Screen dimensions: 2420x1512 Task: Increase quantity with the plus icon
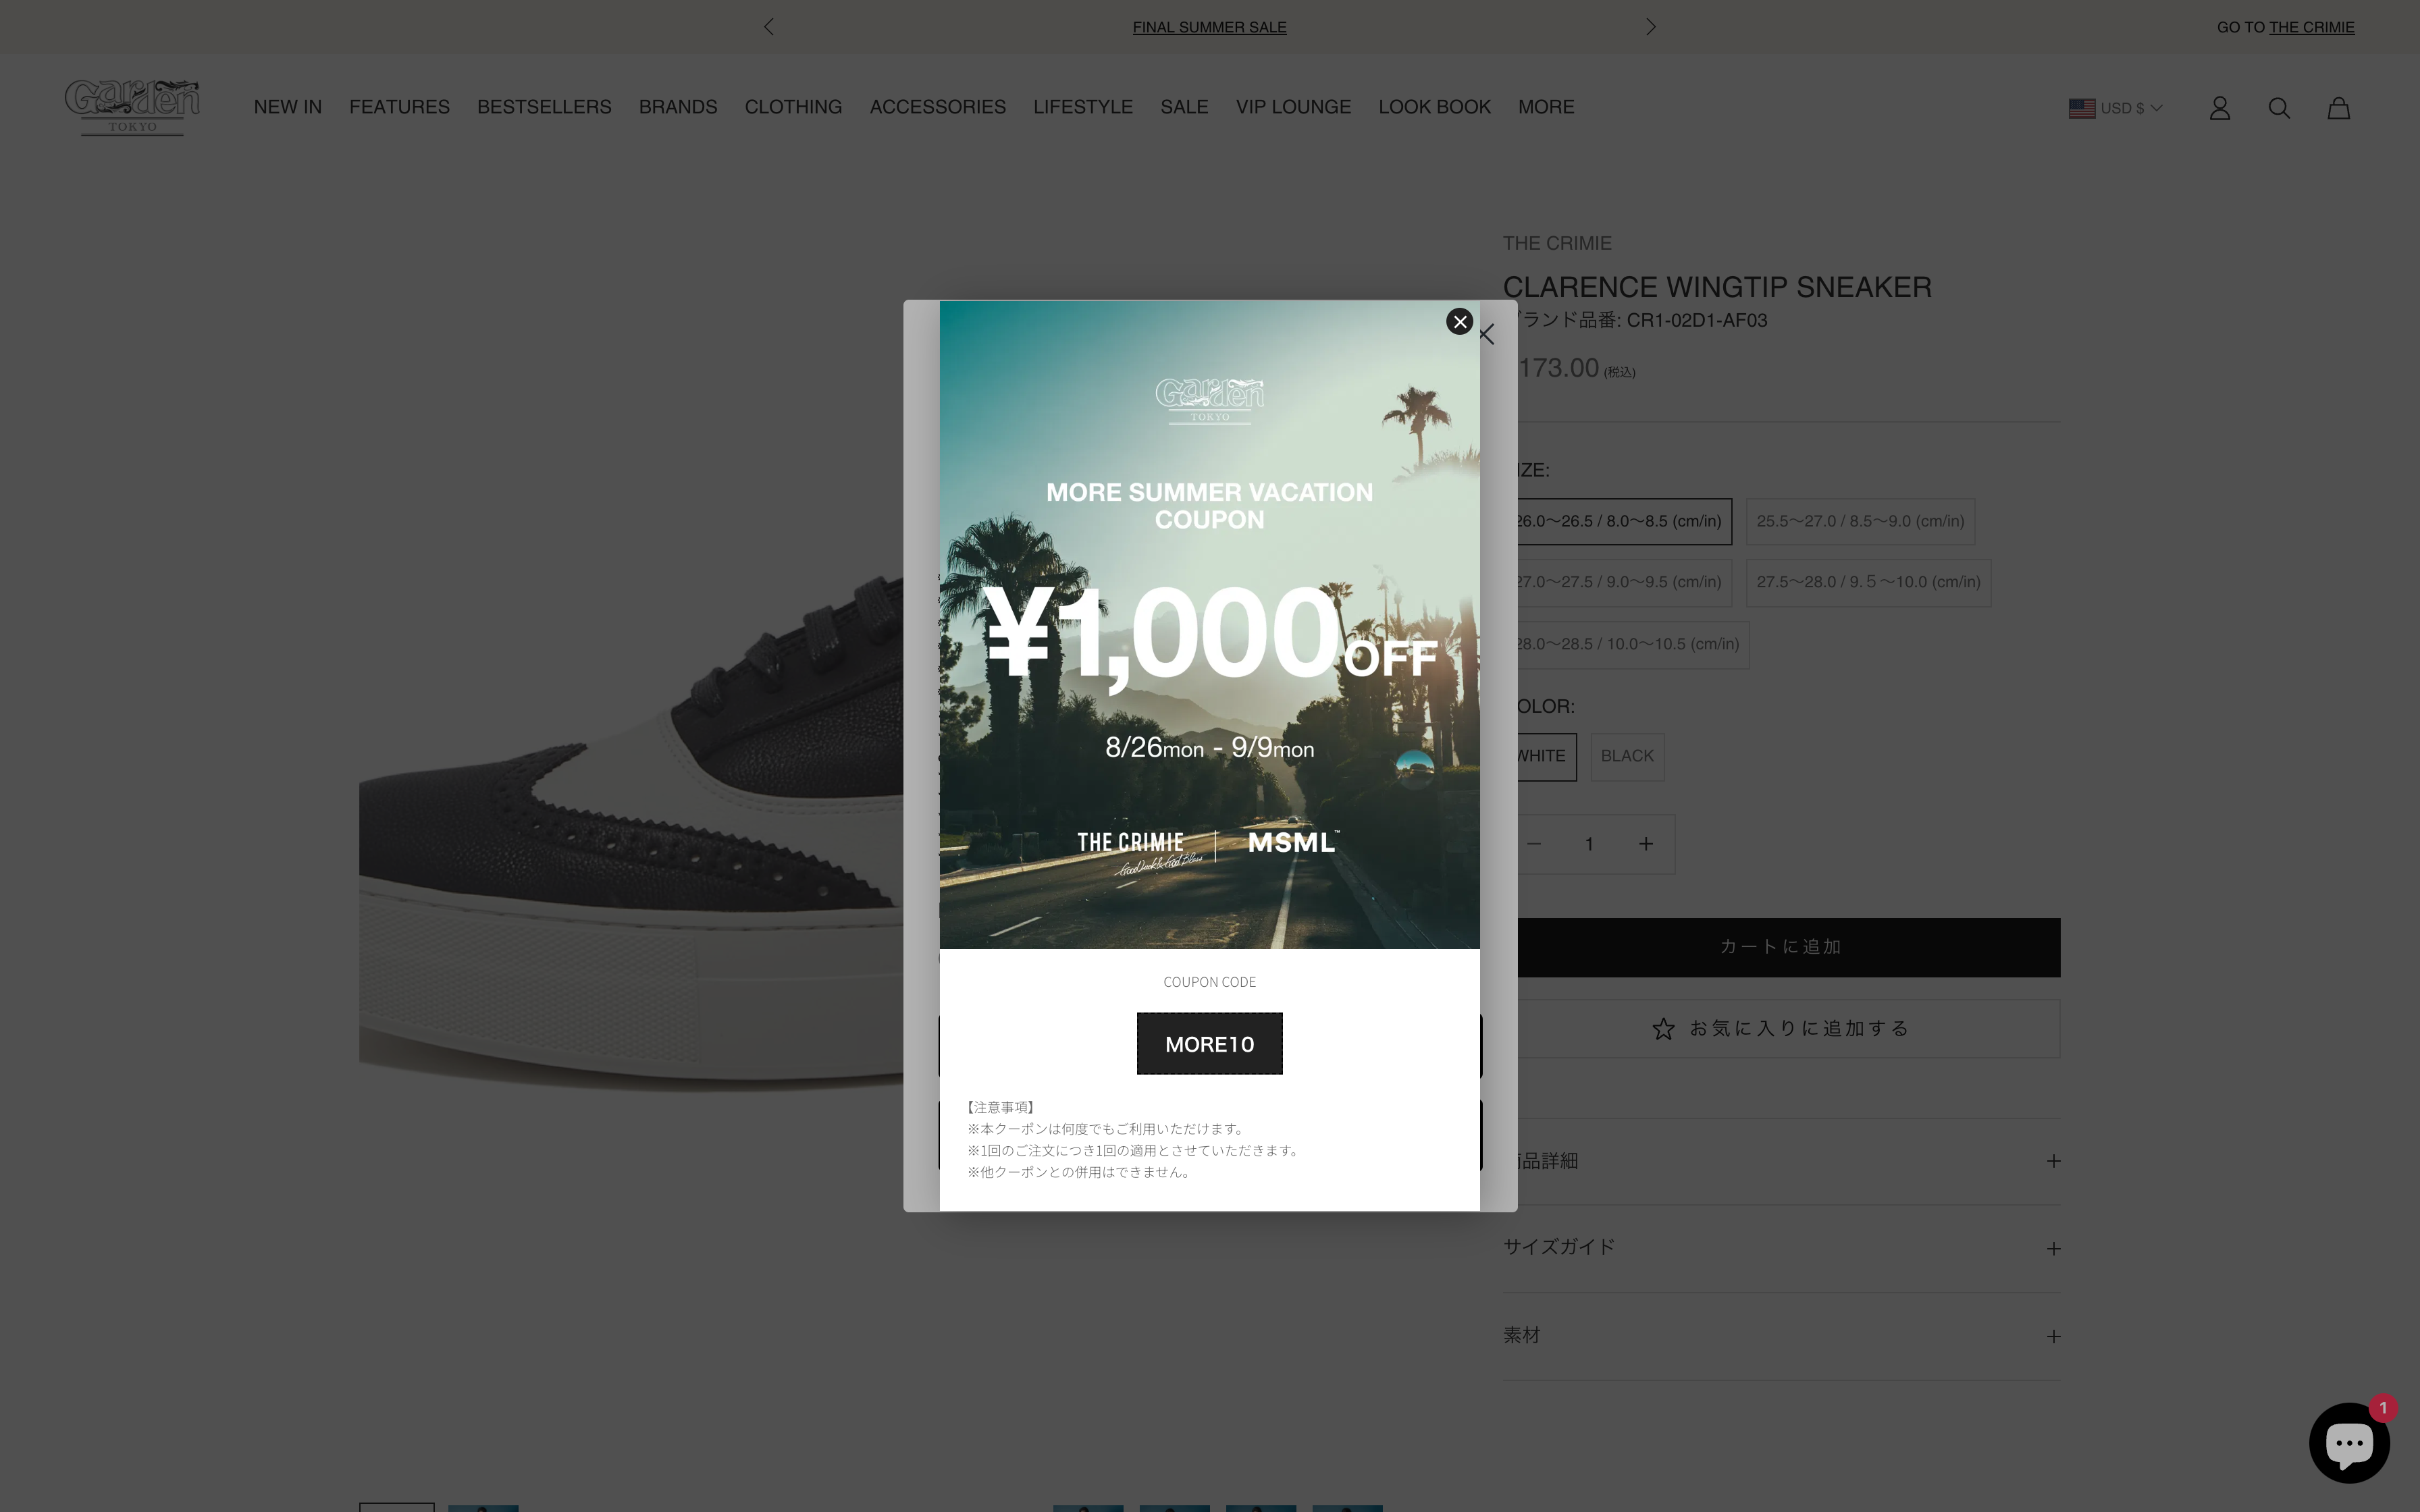click(1646, 844)
